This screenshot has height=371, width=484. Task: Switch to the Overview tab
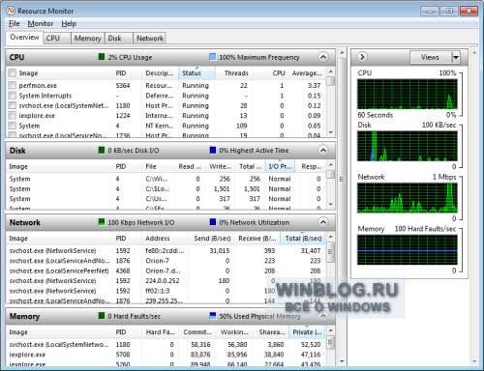click(24, 38)
